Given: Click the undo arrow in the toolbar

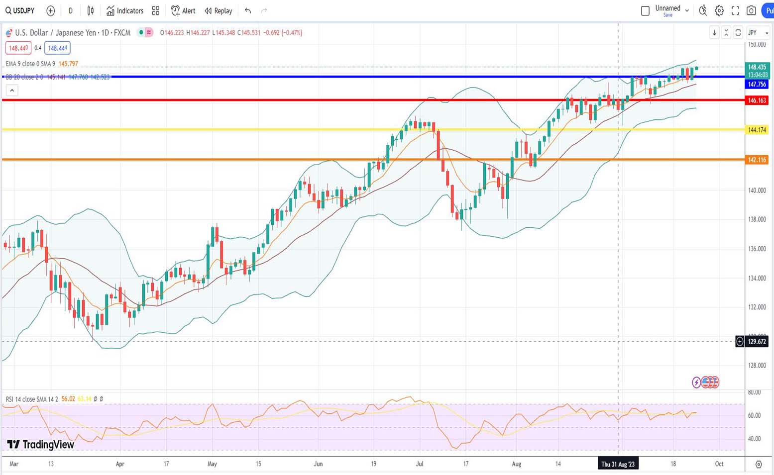Looking at the screenshot, I should coord(248,10).
